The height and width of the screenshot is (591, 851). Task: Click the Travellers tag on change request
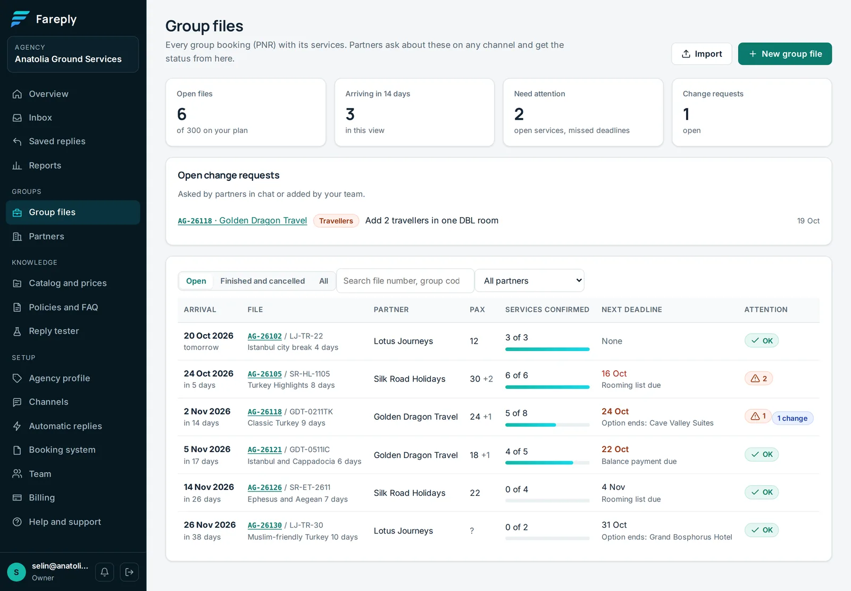(336, 221)
